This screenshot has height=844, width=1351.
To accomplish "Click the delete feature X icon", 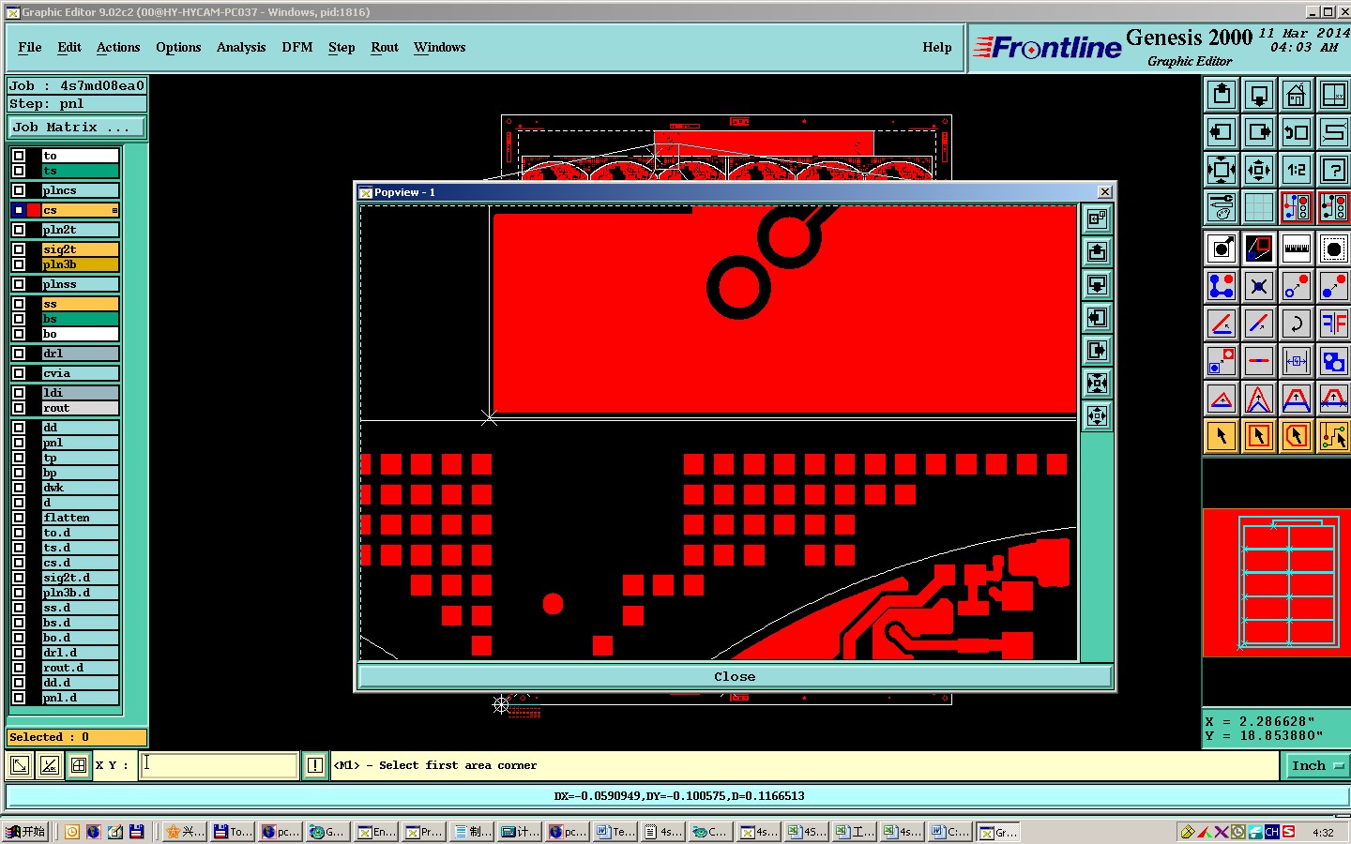I will coord(1259,286).
